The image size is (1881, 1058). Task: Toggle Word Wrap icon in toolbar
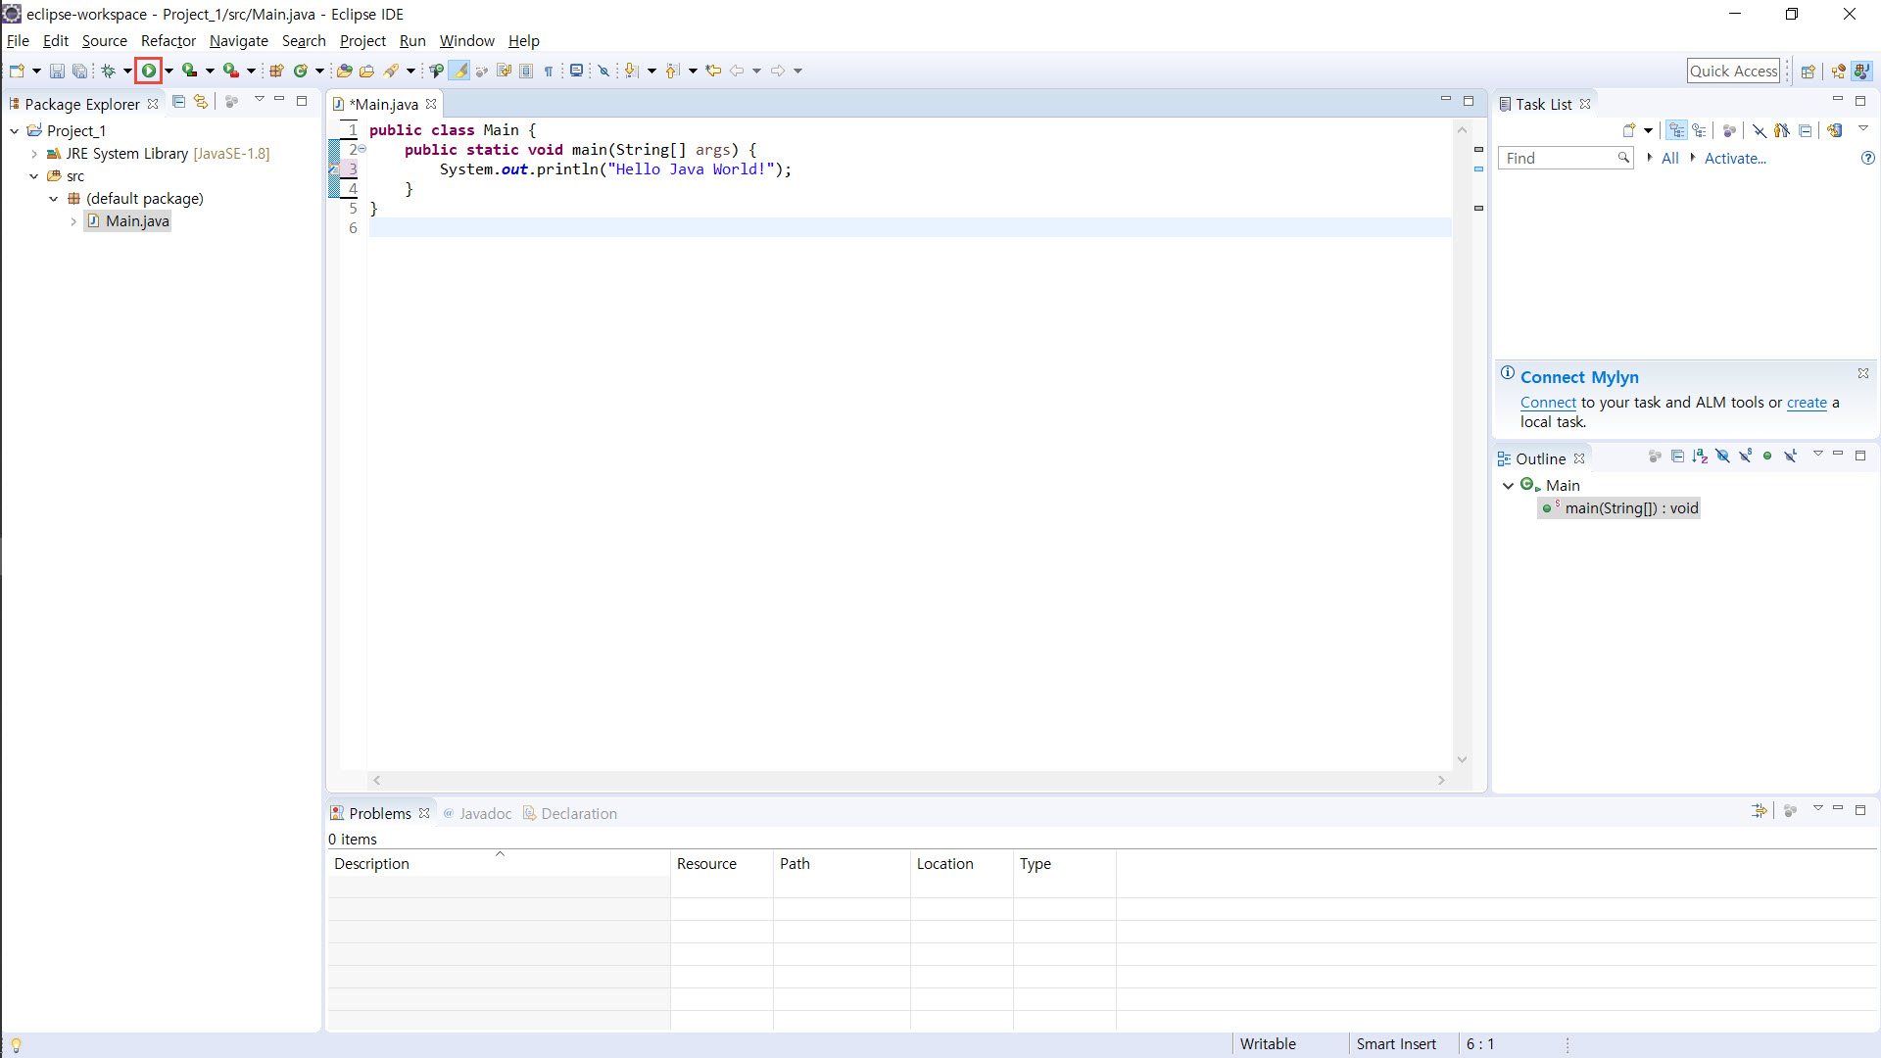[504, 71]
